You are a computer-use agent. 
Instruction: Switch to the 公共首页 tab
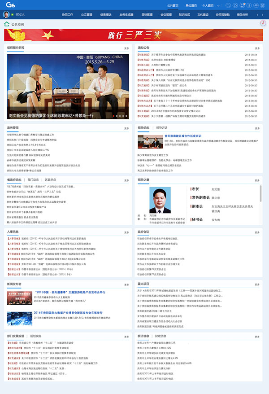coord(173,5)
